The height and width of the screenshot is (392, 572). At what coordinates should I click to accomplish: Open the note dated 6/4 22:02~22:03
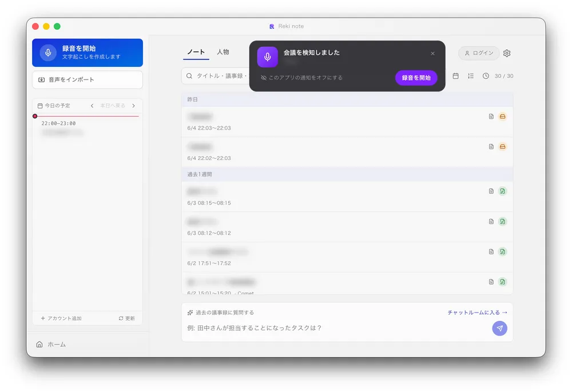pyautogui.click(x=347, y=152)
